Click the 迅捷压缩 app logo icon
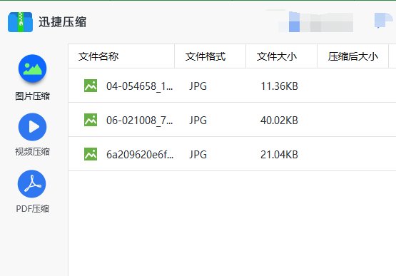The width and height of the screenshot is (396, 276). point(20,22)
